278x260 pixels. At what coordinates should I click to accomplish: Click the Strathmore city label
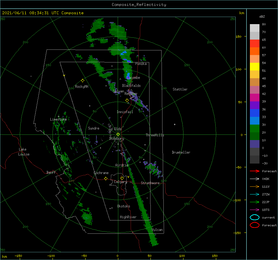(x=150, y=183)
